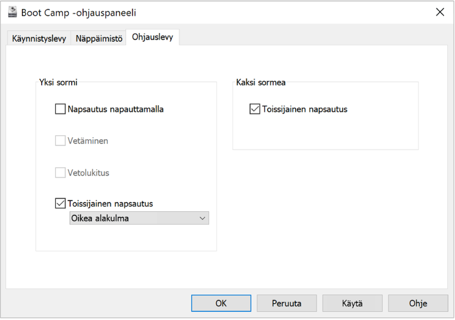455x320 pixels.
Task: Click the Boot Camp icon in title bar
Action: [12, 12]
